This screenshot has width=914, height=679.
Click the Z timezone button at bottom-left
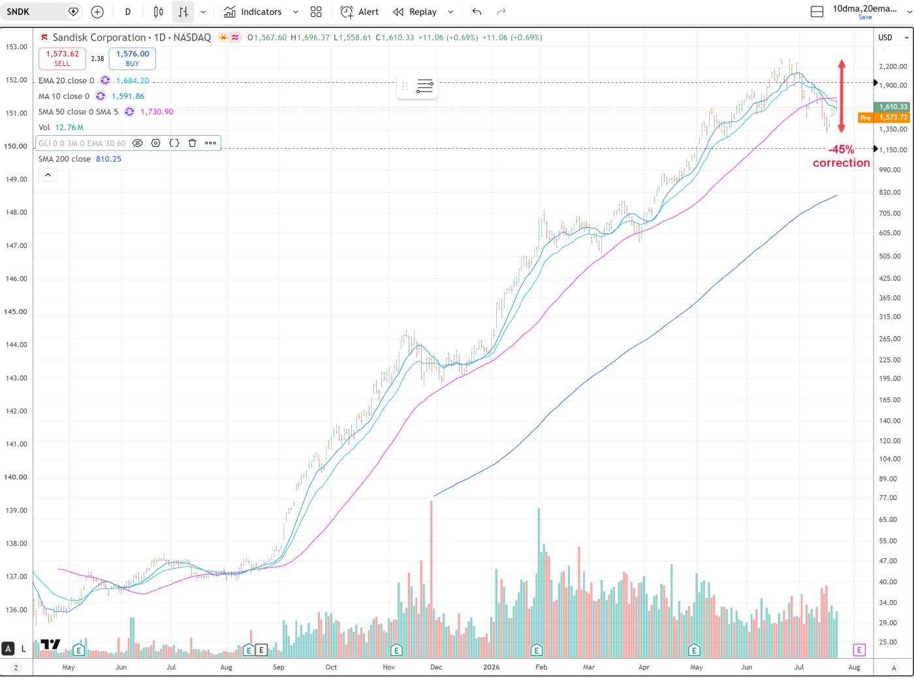pyautogui.click(x=16, y=667)
